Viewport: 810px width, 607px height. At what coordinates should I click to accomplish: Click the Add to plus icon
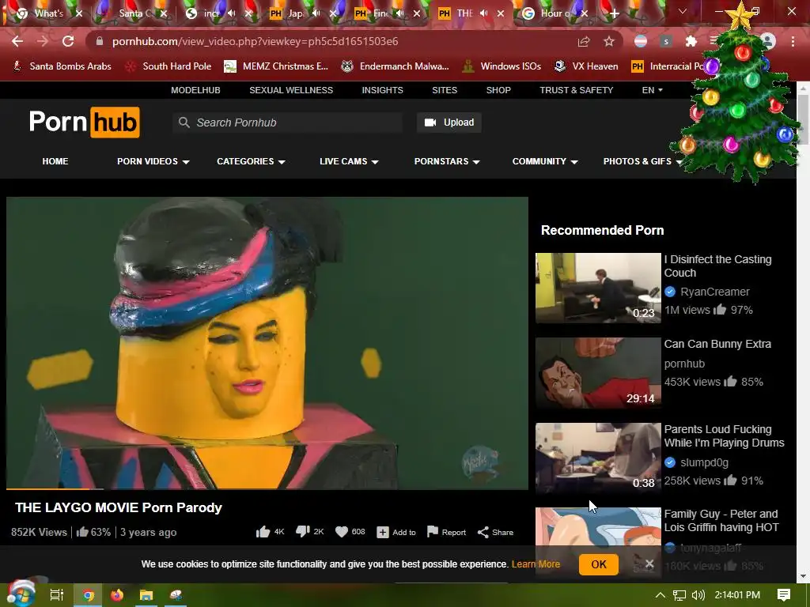point(382,532)
